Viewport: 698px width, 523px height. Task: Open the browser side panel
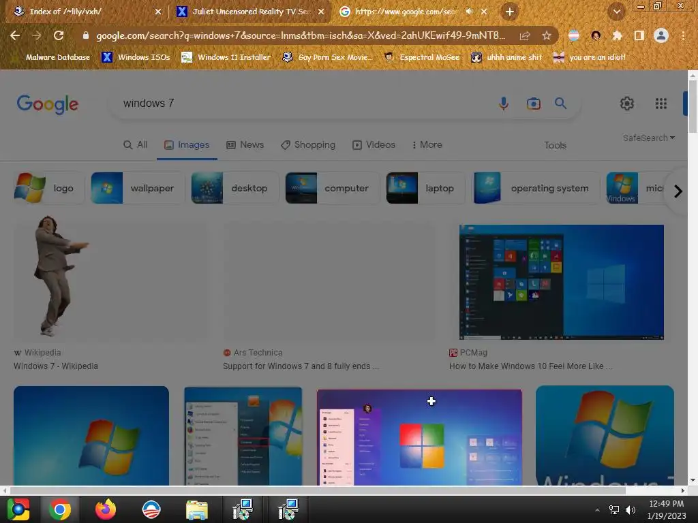(639, 35)
